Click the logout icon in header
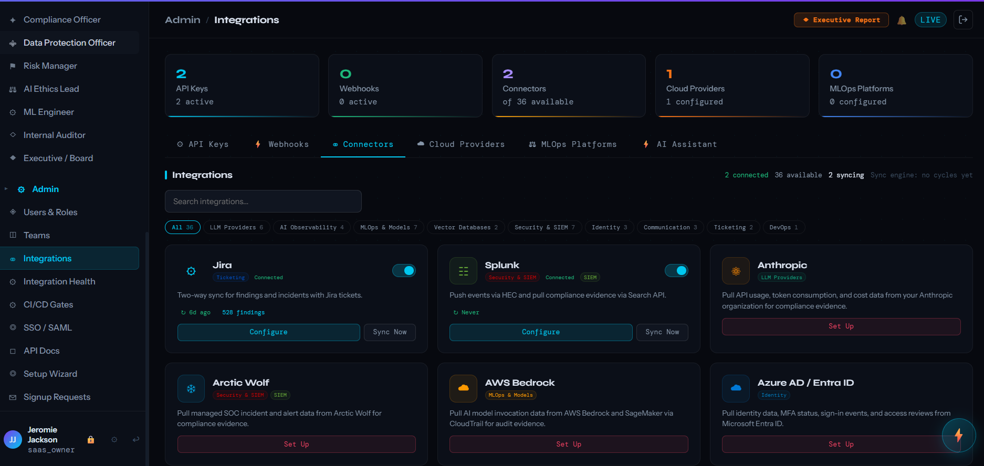Image resolution: width=984 pixels, height=466 pixels. point(963,20)
